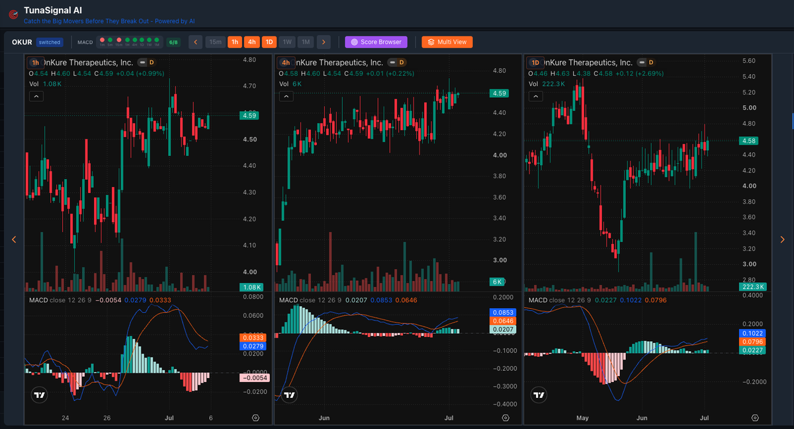Click the 6K volume label on 4h axis
Screen dimensions: 794x429
pos(498,282)
